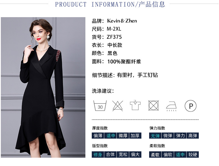Select 宽松 fit option
The width and height of the screenshot is (219, 166).
[x=123, y=154]
